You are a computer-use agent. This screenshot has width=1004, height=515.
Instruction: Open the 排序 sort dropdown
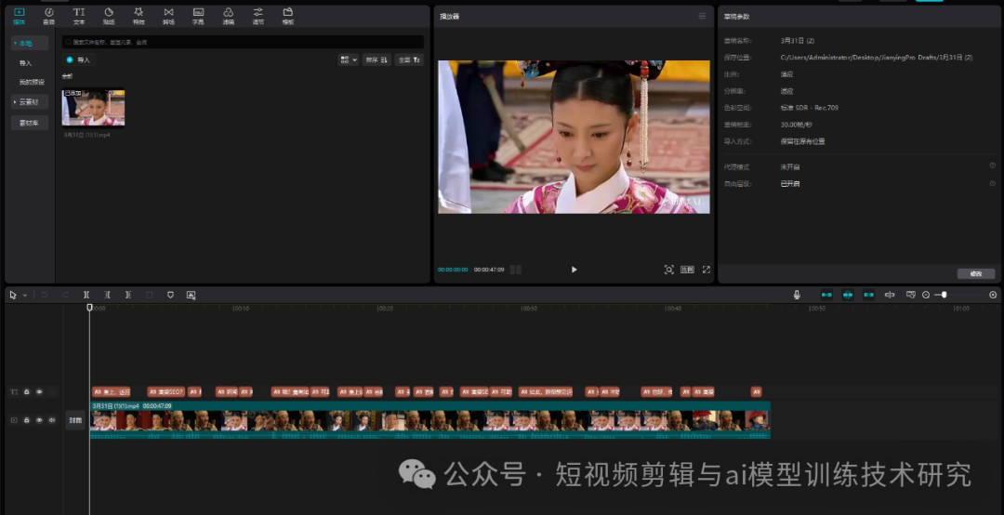click(376, 59)
